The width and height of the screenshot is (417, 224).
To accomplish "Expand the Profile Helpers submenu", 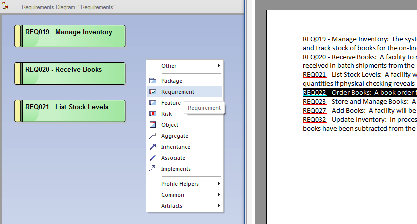I will [218, 184].
